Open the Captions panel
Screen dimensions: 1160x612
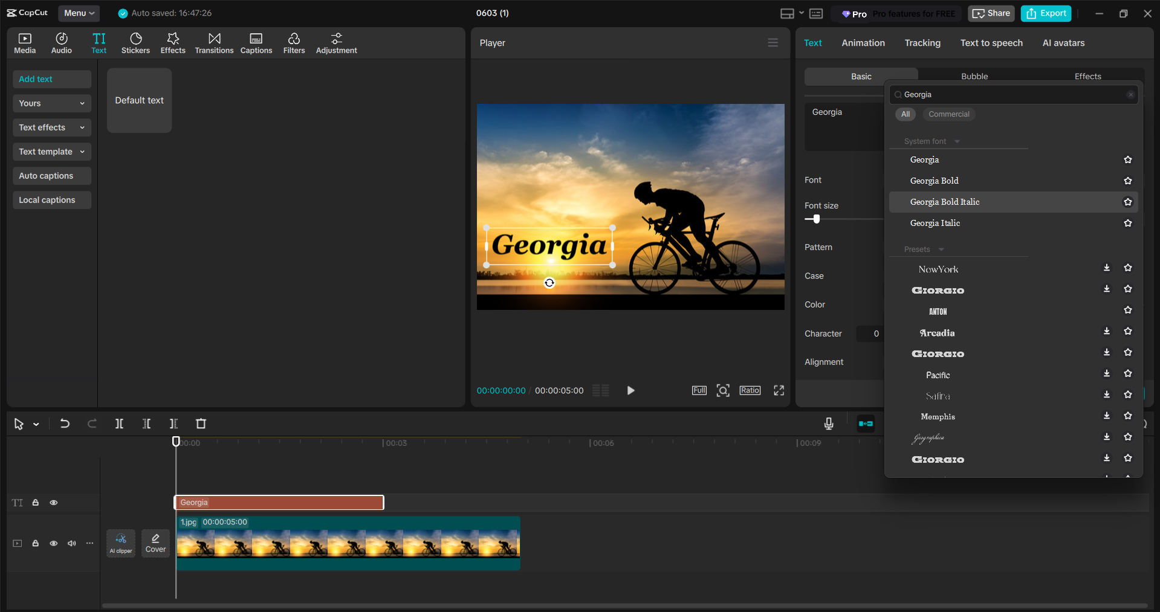pyautogui.click(x=256, y=43)
